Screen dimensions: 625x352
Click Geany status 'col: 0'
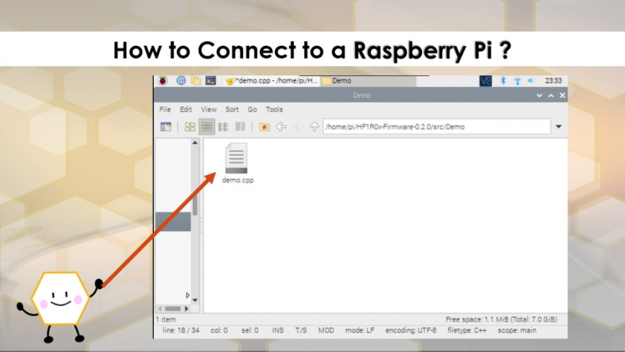pyautogui.click(x=219, y=330)
